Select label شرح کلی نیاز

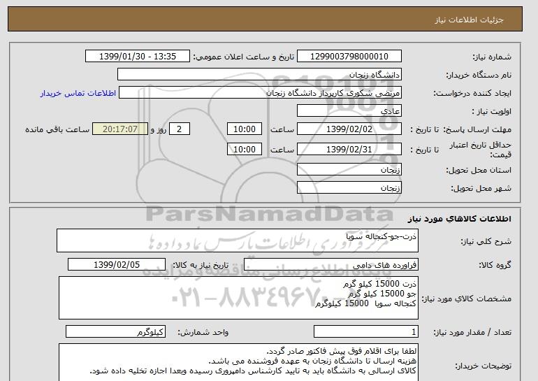pos(486,241)
